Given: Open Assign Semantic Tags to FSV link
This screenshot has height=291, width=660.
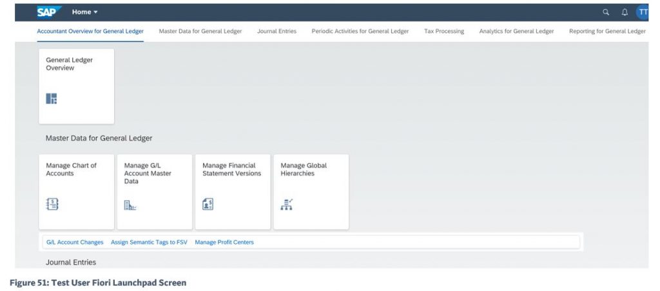Looking at the screenshot, I should [x=149, y=242].
